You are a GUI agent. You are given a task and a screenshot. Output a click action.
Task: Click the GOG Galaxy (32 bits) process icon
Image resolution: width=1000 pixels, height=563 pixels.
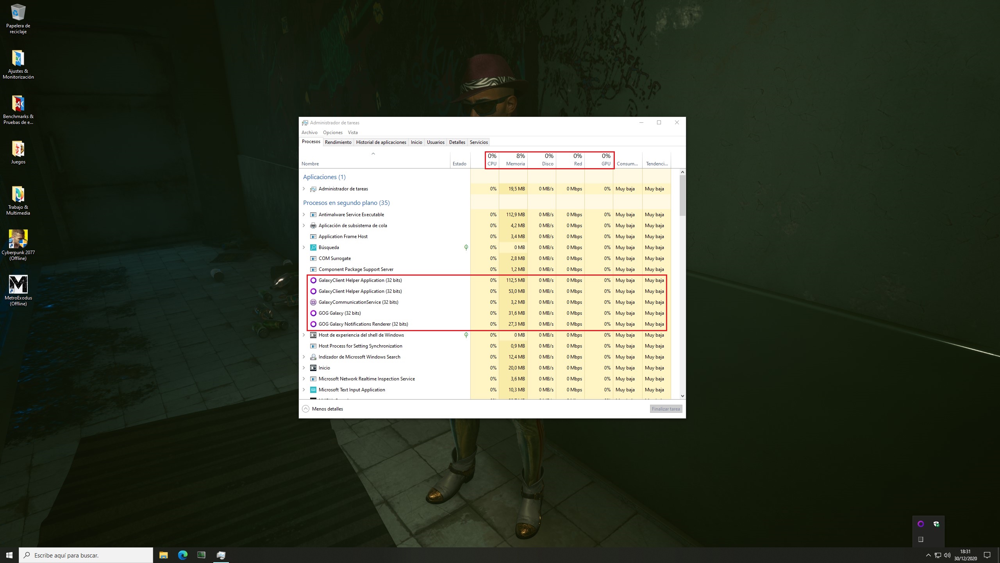(x=313, y=313)
